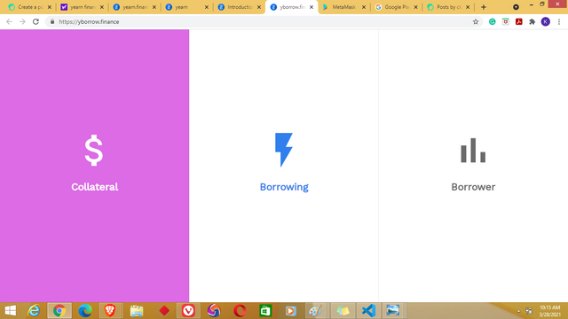Viewport: 568px width, 319px height.
Task: Click the dollar sign Collateral icon
Action: 94,150
